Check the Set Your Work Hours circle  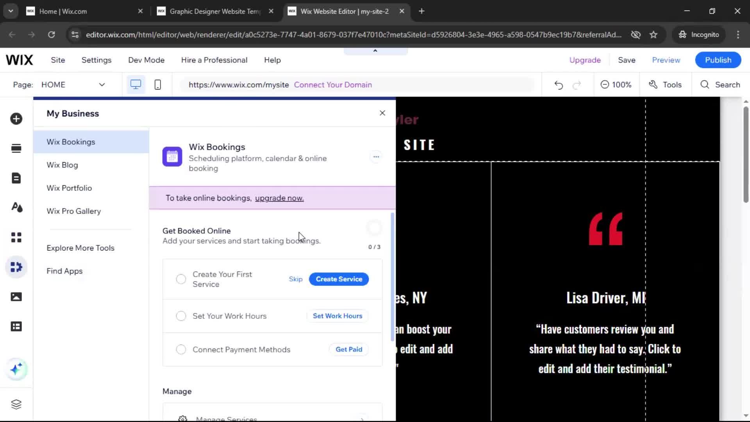[x=181, y=316]
